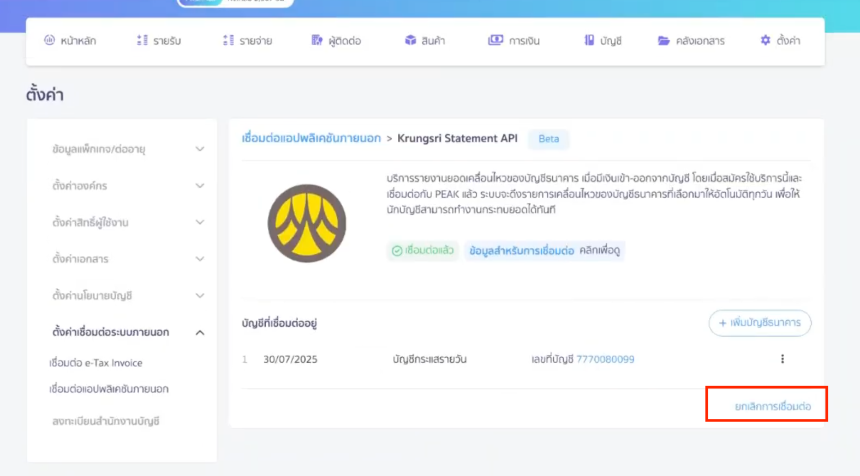Open เชื่อมต่อแอปพลิเคชันภายนอก in the sidebar
This screenshot has width=860, height=476.
109,389
